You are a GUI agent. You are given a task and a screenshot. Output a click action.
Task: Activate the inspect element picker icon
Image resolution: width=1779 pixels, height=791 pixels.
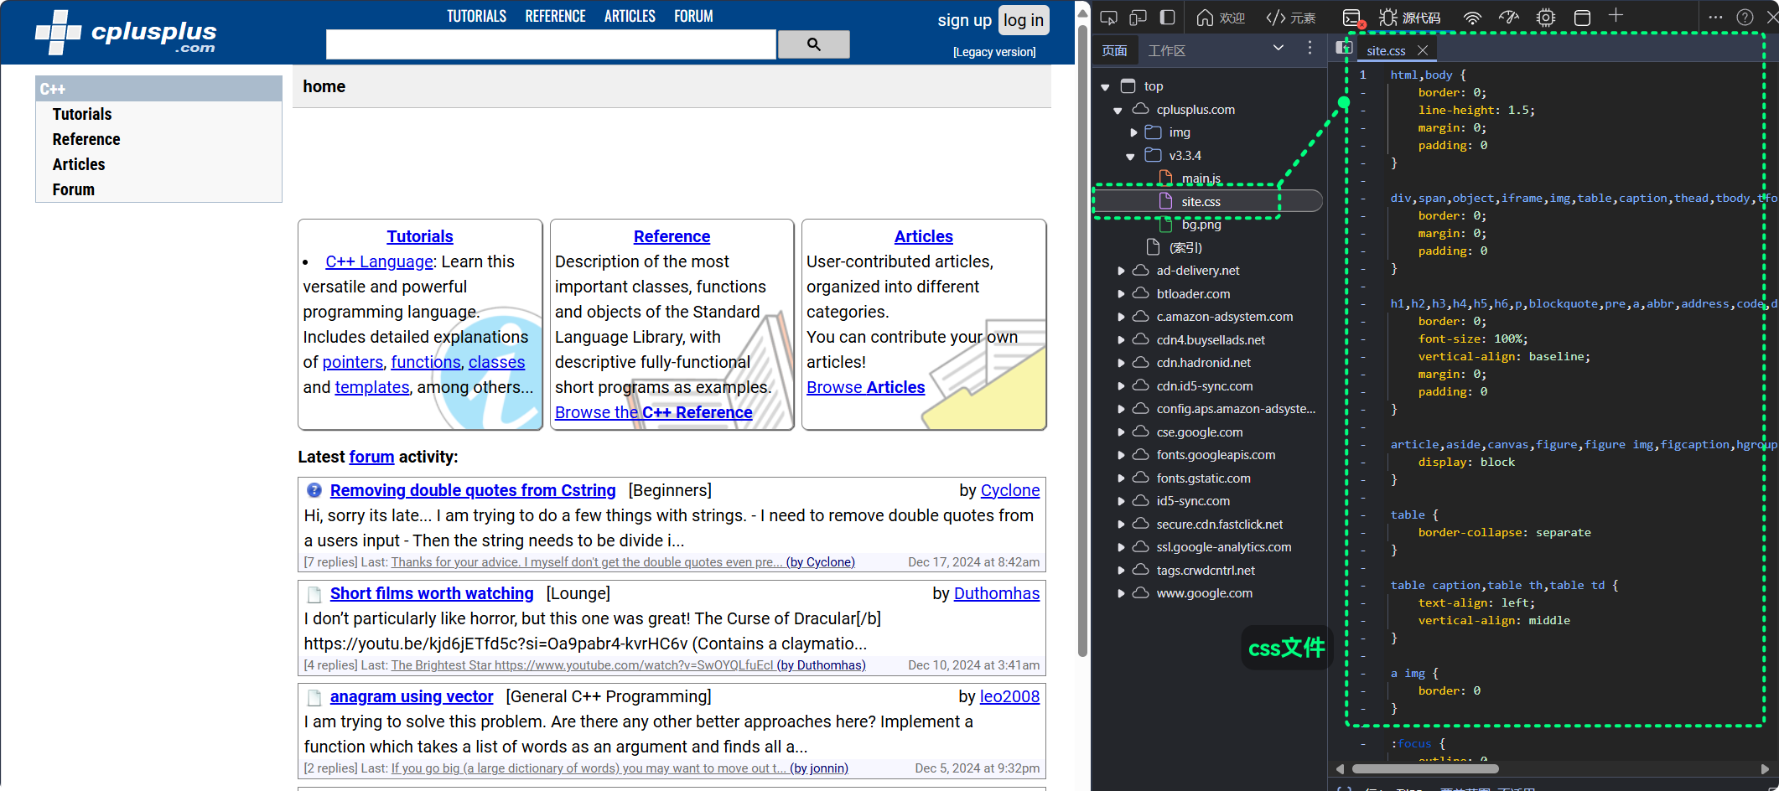(x=1108, y=18)
